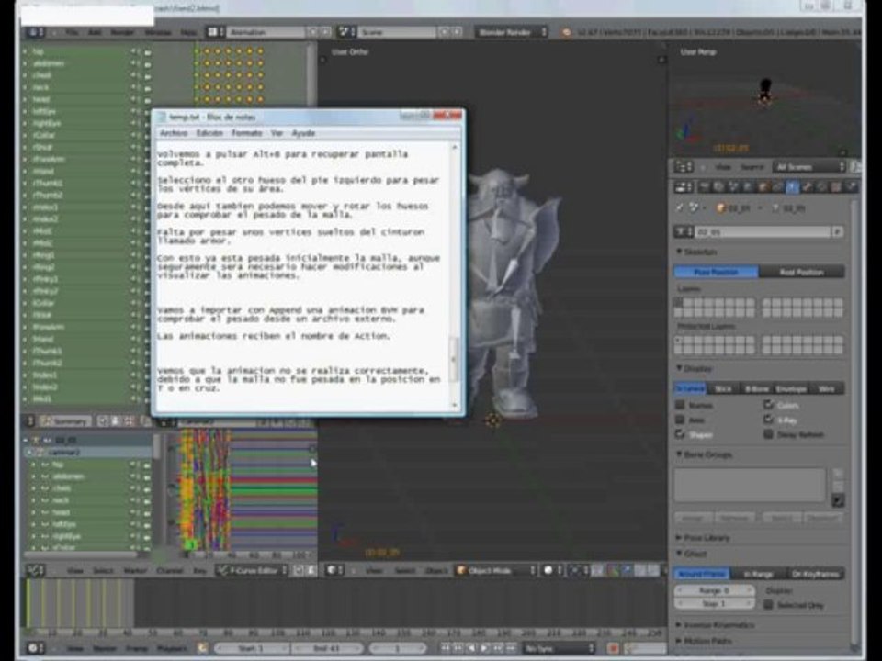Click the info editor type icon top-left
Viewport: 882px width, 661px height.
[35, 32]
